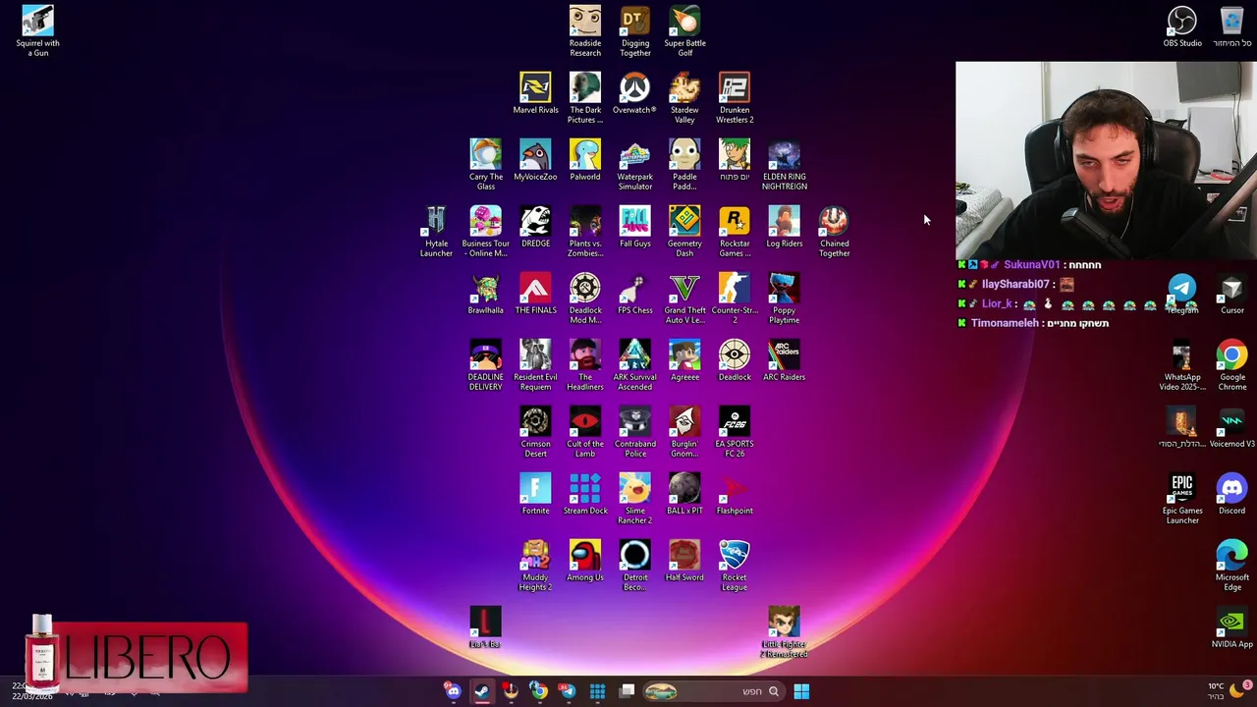Launch Resident Evil Requiem icon
Screen dimensions: 1257x707
(535, 364)
